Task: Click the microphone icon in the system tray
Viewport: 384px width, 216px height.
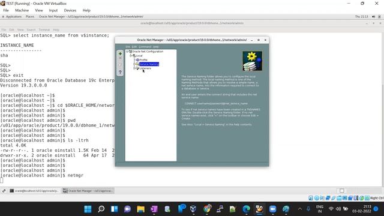Action: coord(308,209)
